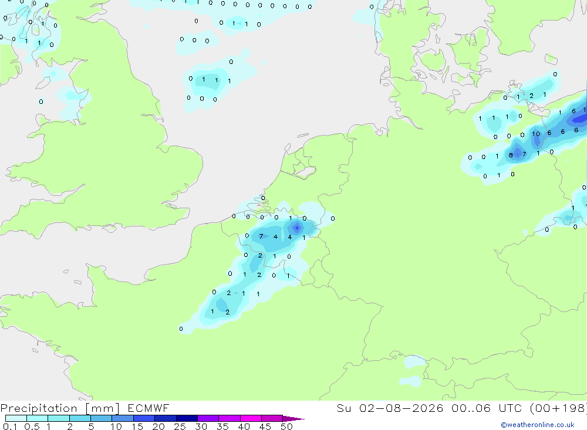Click the '40' legend scale label
This screenshot has width=587, height=430.
244,426
